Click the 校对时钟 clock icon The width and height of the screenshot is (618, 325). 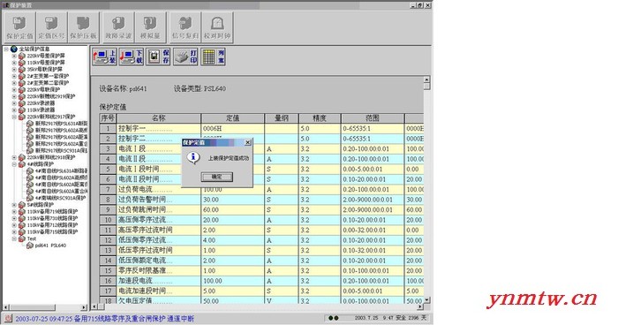tap(217, 26)
